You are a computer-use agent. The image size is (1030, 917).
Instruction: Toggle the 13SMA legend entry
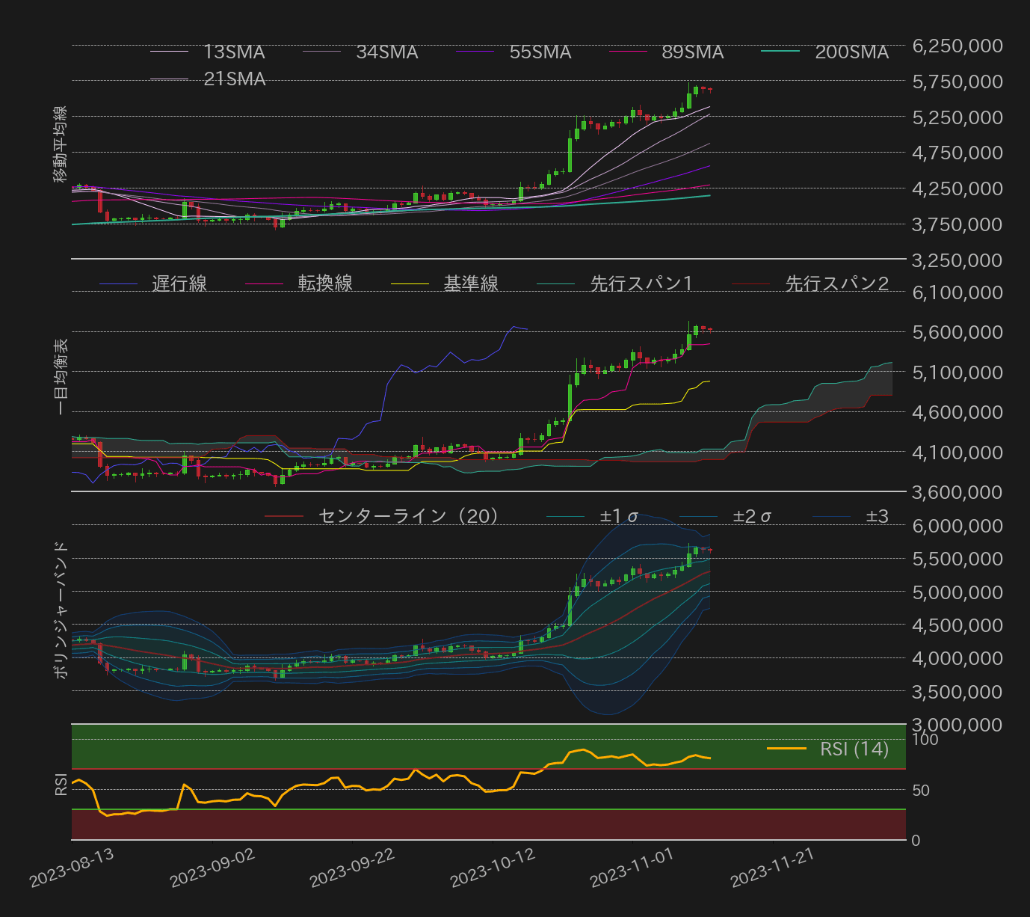click(234, 52)
